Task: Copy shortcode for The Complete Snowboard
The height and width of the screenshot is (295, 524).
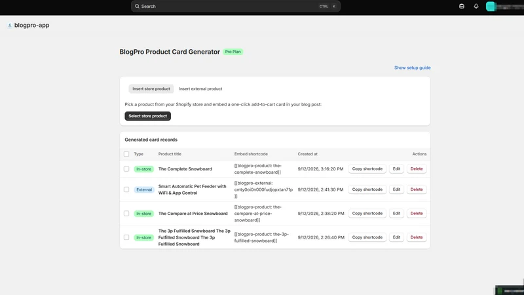Action: pyautogui.click(x=367, y=169)
